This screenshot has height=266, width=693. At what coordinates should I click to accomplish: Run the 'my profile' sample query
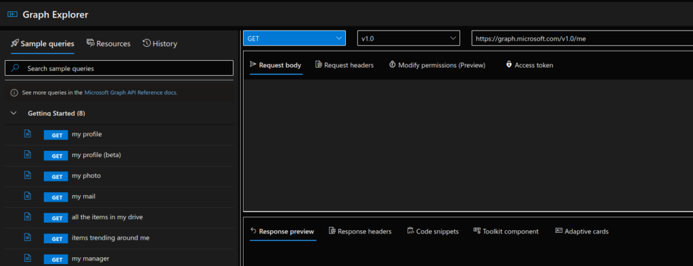[119, 134]
